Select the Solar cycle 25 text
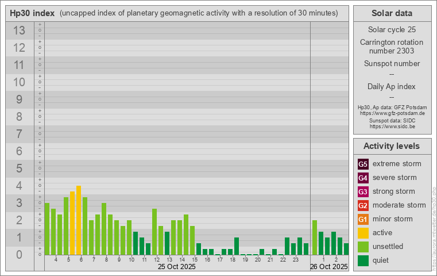The height and width of the screenshot is (276, 437). pos(392,29)
